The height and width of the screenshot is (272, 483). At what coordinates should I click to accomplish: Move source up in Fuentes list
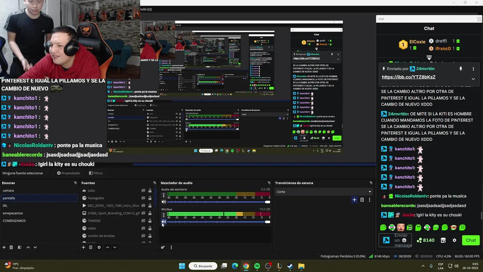pyautogui.click(x=108, y=247)
